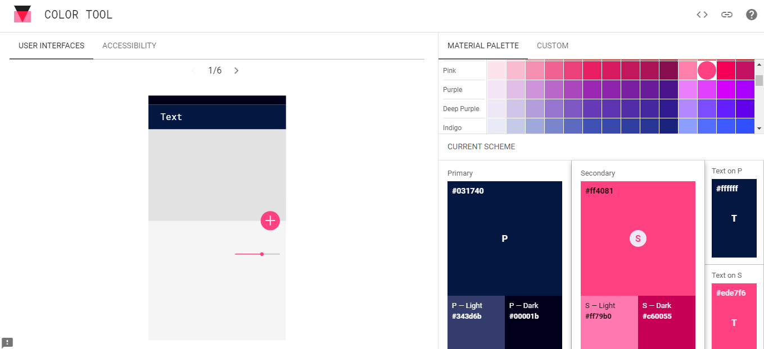Screen dimensions: 764x349
Task: Advance to the next preview screen
Action: coord(236,70)
